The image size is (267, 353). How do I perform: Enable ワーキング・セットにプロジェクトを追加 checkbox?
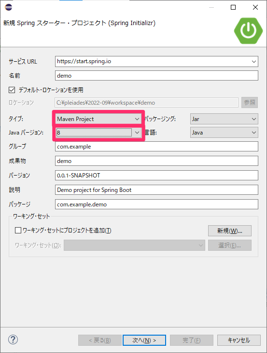click(18, 231)
